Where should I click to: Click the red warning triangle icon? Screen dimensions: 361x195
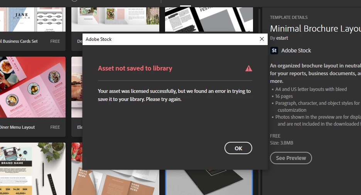point(249,68)
